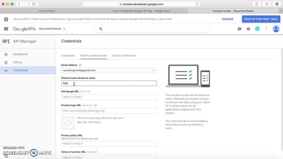The image size is (283, 159).
Task: Click the search magnifier icon
Action: point(101,29)
